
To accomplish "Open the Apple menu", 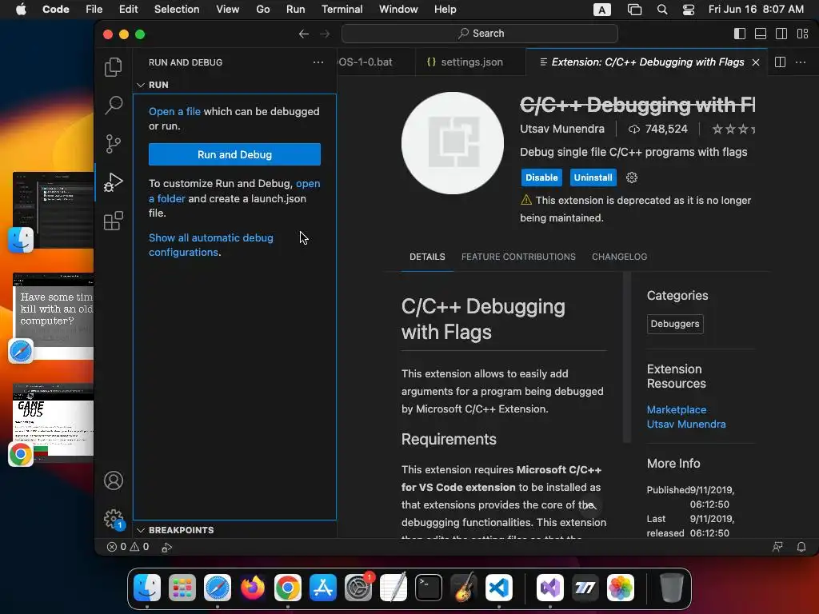I will coord(21,10).
